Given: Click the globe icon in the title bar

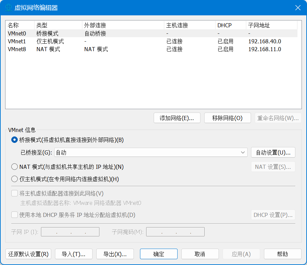Looking at the screenshot, I should [x=9, y=8].
